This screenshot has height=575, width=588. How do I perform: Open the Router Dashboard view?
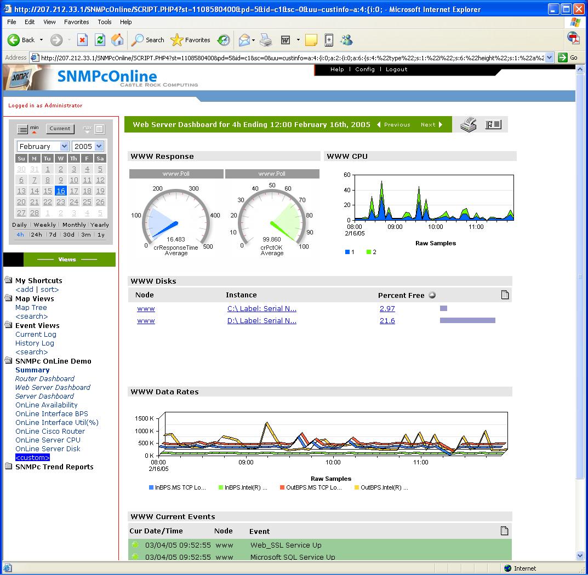coord(44,378)
